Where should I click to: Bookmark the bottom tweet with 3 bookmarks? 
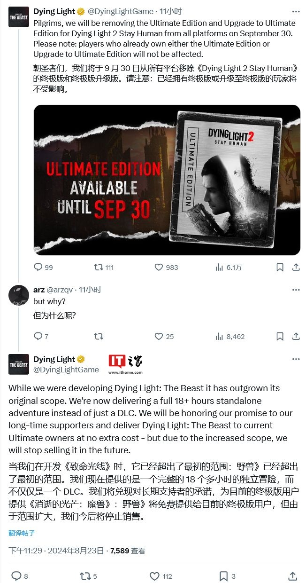pyautogui.click(x=228, y=576)
